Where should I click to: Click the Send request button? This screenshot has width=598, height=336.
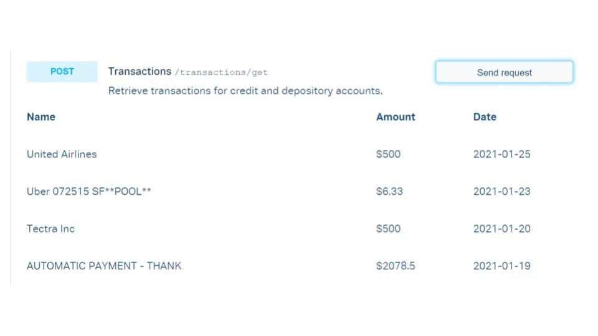pyautogui.click(x=504, y=72)
